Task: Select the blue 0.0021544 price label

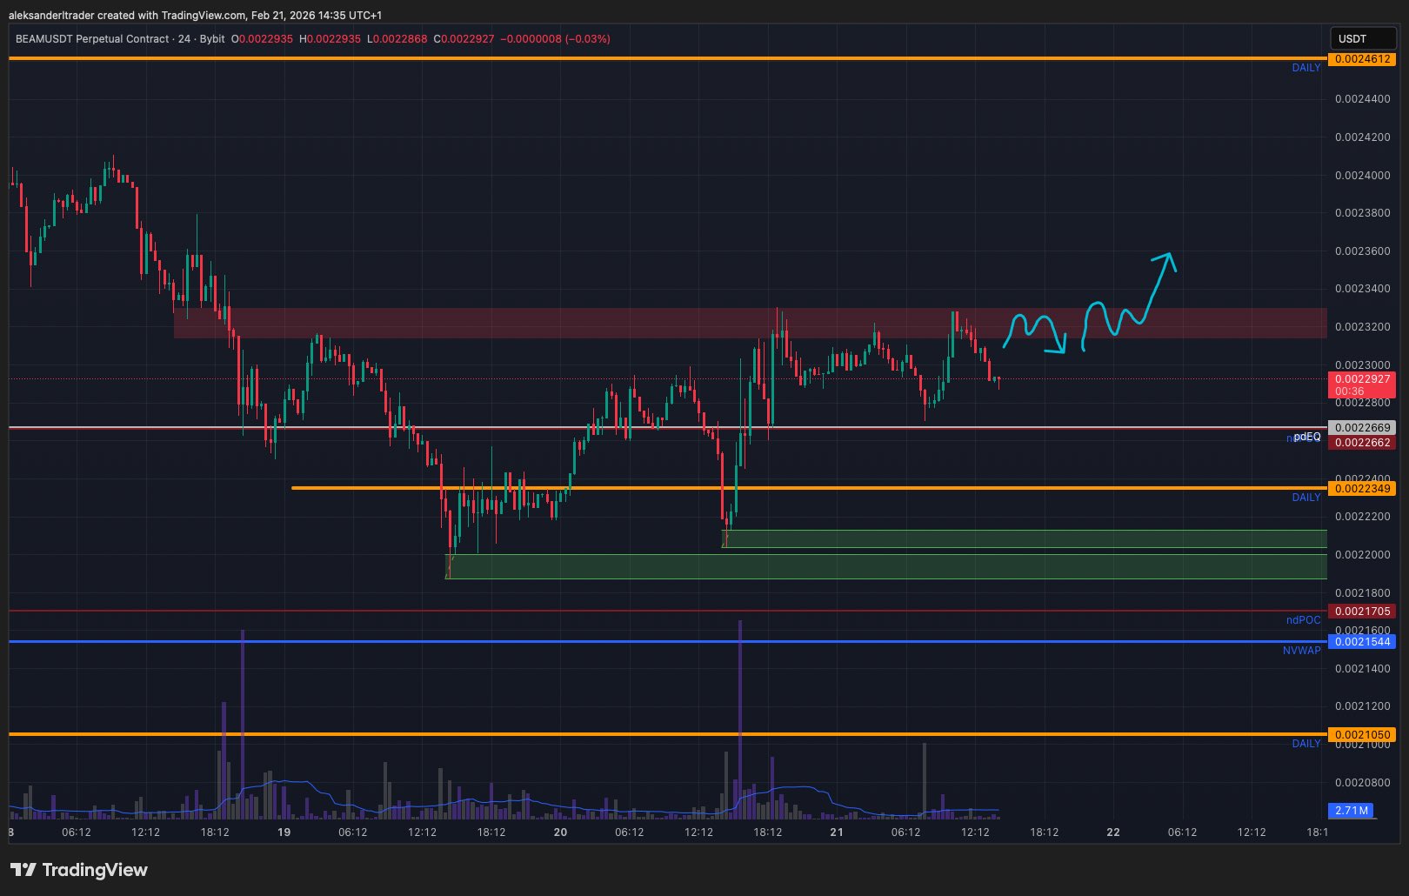Action: coord(1362,642)
